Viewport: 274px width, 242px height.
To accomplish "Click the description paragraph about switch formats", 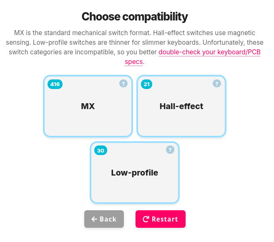I will (83, 43).
